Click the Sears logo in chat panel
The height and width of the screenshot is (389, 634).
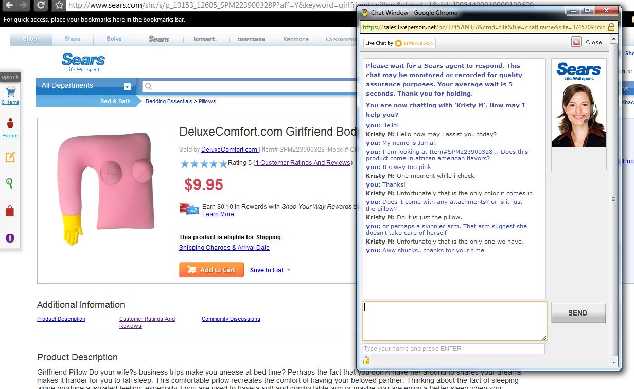[578, 71]
